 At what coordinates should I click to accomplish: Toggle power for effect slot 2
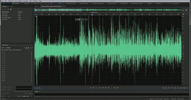tap(4, 54)
